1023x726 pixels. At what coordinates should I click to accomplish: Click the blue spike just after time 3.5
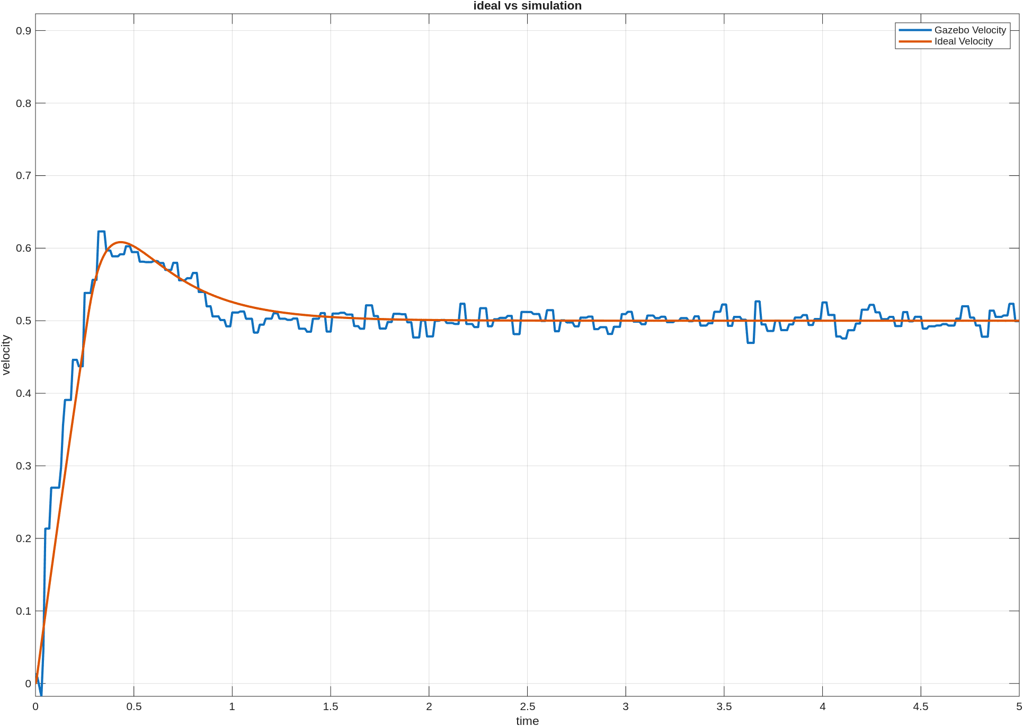[x=758, y=302]
